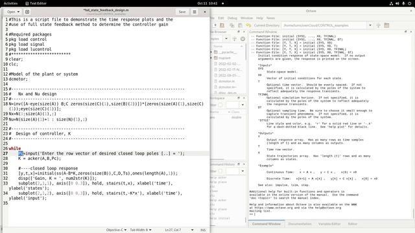
Task: Click the microphone icon in system tray
Action: pos(403,3)
